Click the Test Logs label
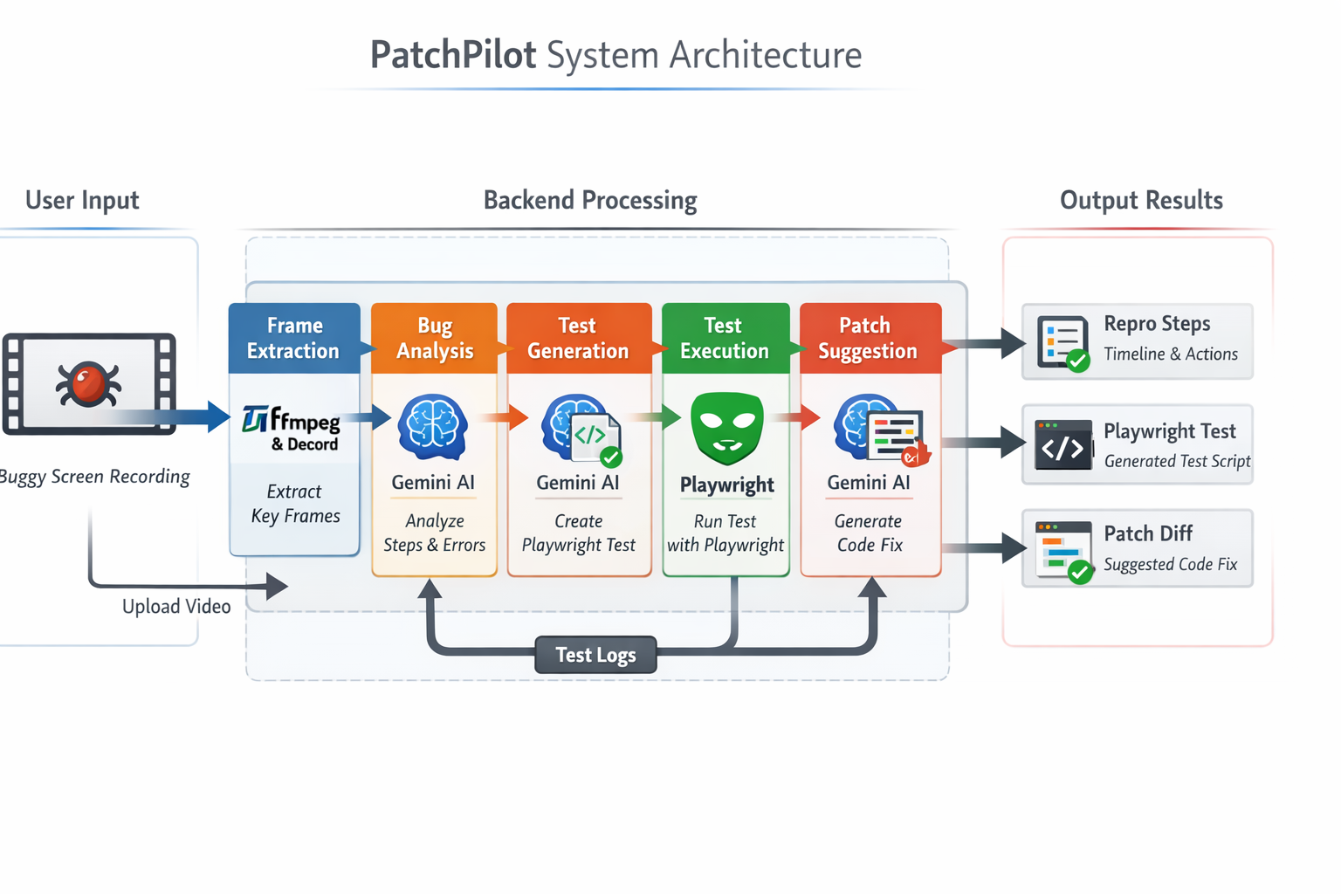 (595, 655)
